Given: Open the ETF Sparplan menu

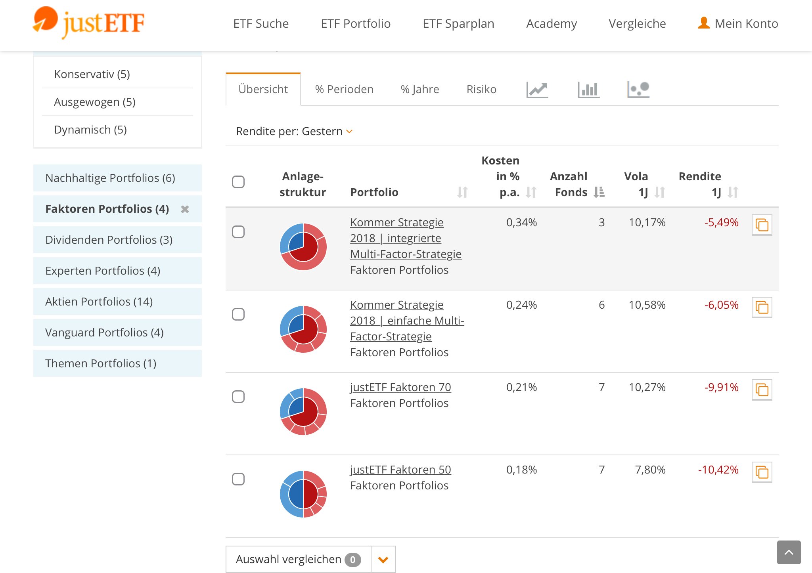Looking at the screenshot, I should [x=458, y=24].
